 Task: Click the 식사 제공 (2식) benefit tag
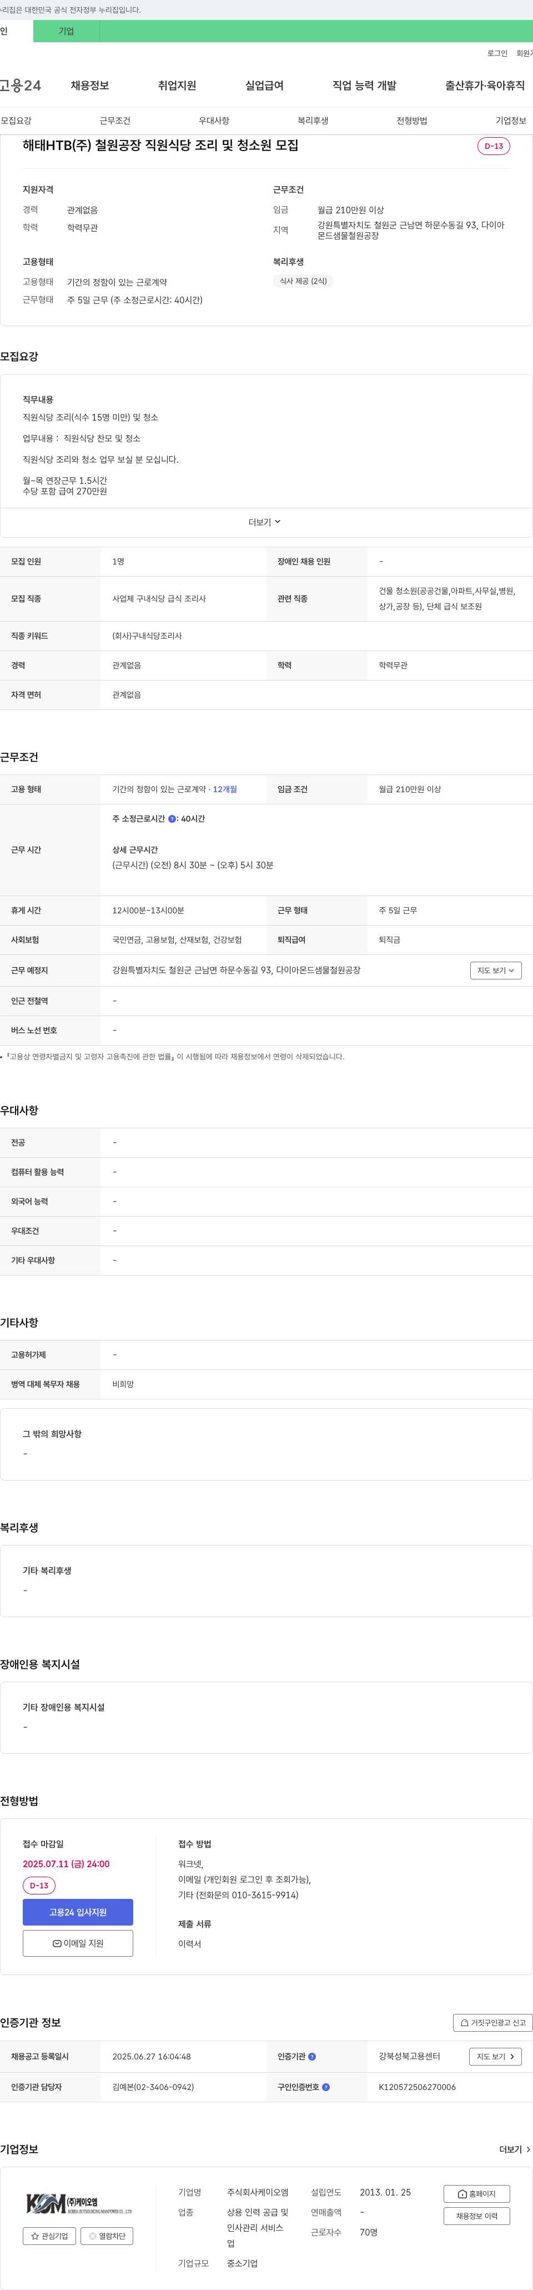point(303,281)
